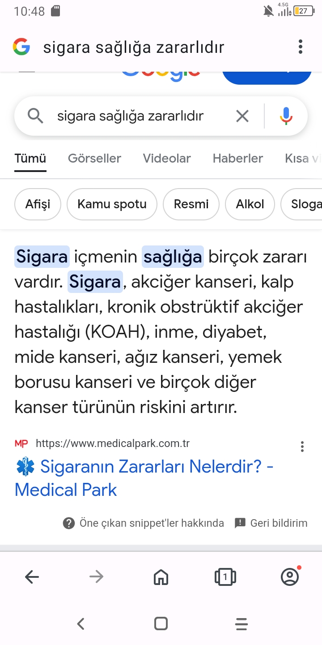
Task: Start voice search with microphone icon
Action: click(x=286, y=116)
